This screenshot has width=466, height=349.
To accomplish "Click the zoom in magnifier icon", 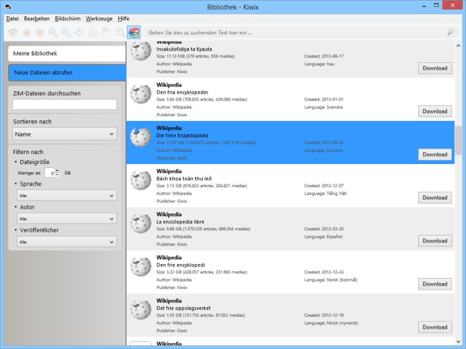I will click(53, 33).
